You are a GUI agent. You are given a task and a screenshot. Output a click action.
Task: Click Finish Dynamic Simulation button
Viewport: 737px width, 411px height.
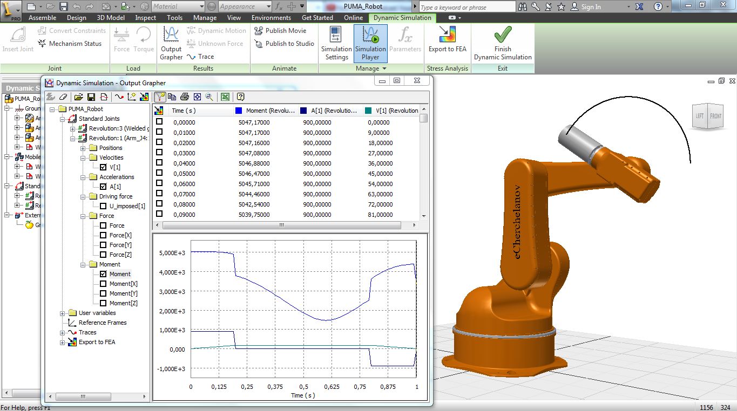coord(503,43)
